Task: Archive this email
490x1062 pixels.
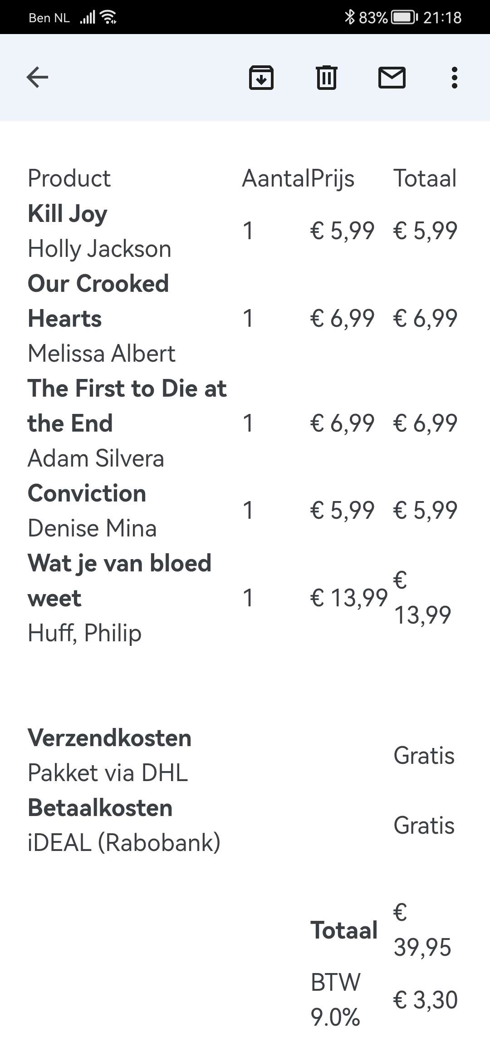Action: [x=261, y=77]
